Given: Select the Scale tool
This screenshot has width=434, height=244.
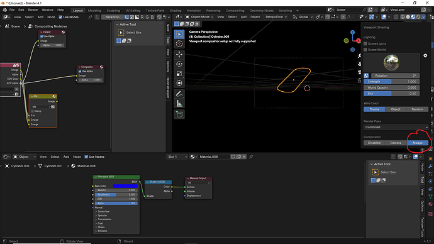Looking at the screenshot, I should tap(179, 74).
